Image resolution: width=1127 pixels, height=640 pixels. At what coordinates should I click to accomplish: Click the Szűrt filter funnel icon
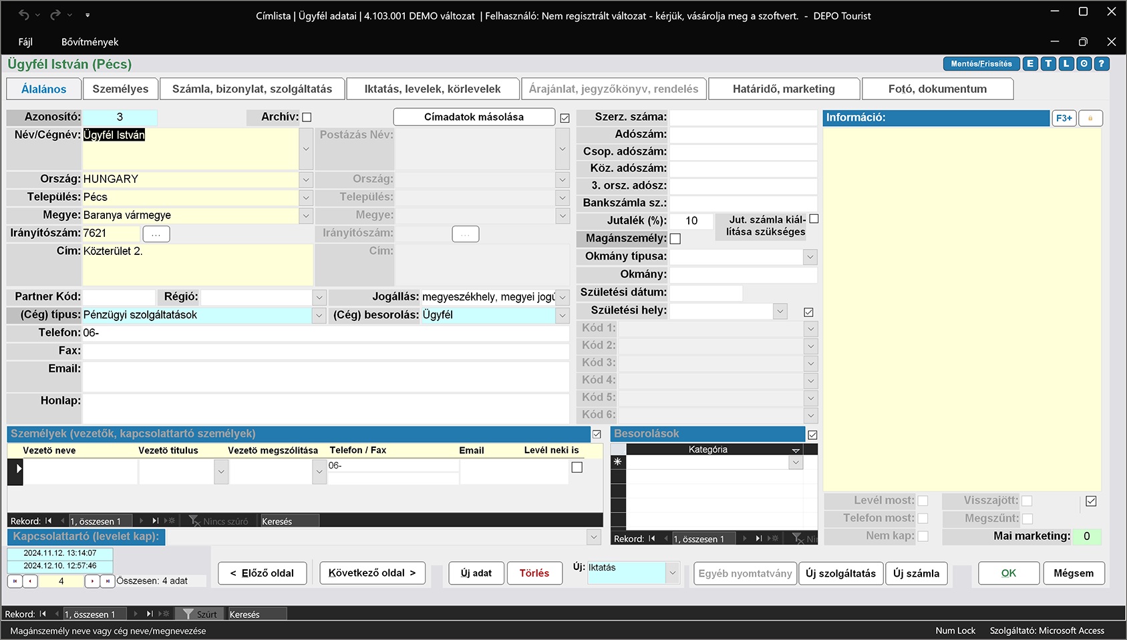coord(188,614)
